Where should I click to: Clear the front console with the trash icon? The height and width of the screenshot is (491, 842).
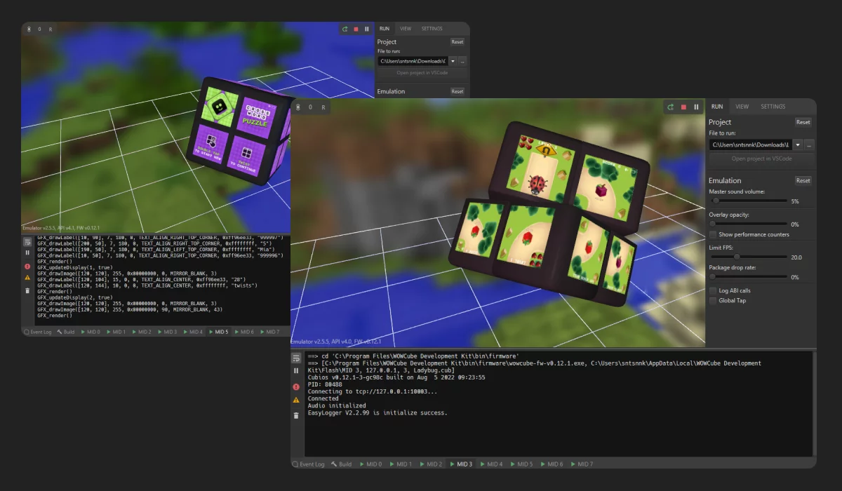296,415
